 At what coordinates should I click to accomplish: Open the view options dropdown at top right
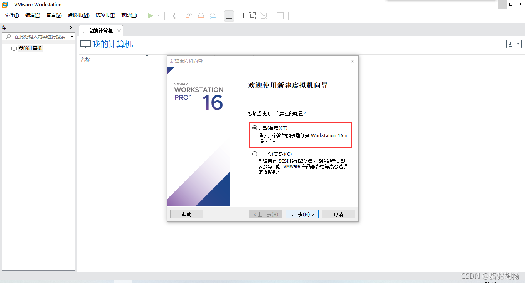click(514, 44)
